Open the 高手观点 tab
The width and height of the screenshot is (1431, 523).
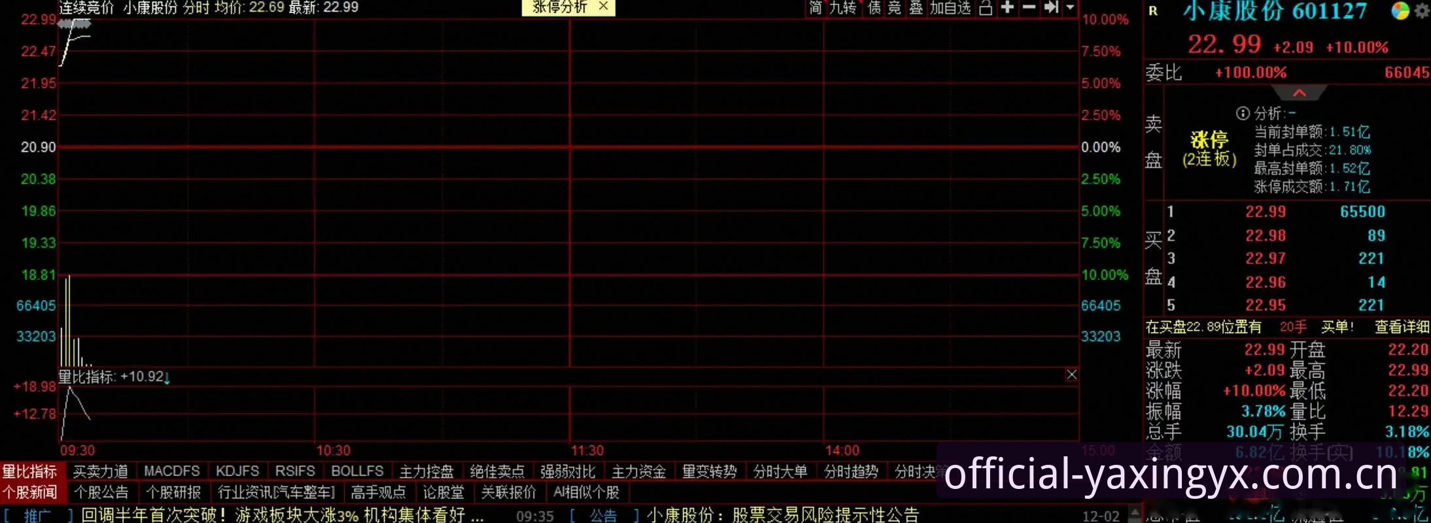(x=378, y=492)
